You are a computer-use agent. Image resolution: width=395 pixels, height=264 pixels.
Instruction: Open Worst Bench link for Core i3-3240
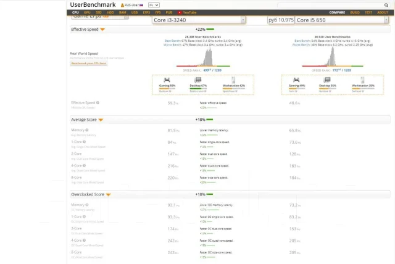pyautogui.click(x=173, y=45)
